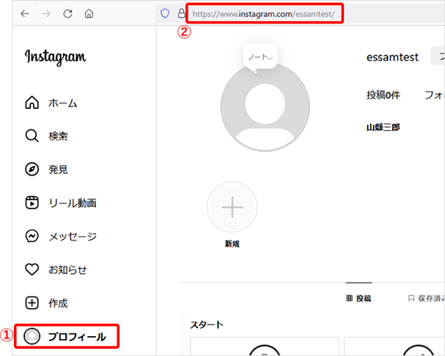The image size is (445, 356).
Task: Open the メッセージ sidebar label
Action: coord(73,236)
